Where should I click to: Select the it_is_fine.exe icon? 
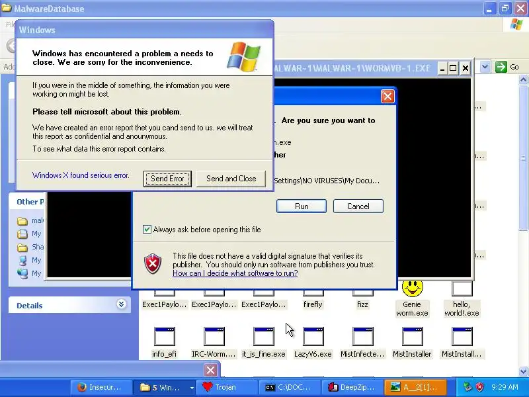tap(263, 337)
